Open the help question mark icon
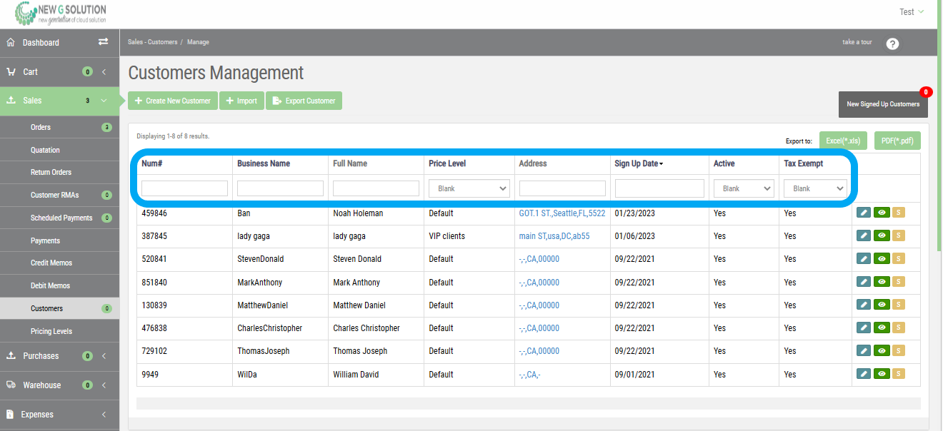Screen dimensions: 943x431 tap(892, 44)
